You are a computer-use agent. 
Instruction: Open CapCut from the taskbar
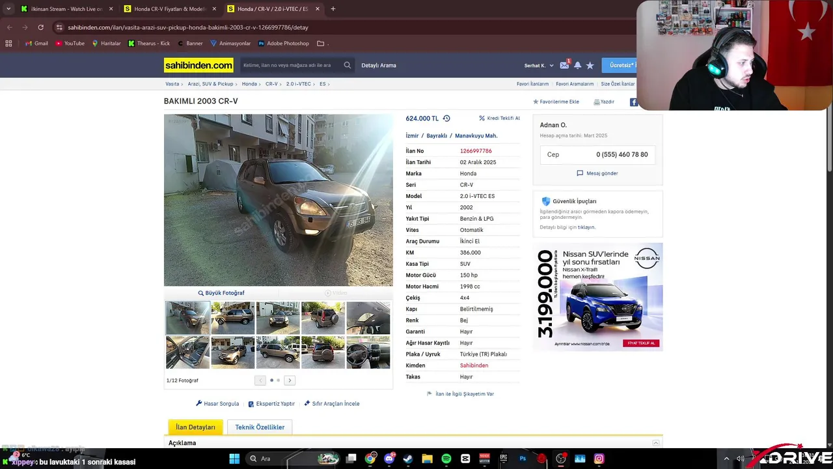[465, 459]
